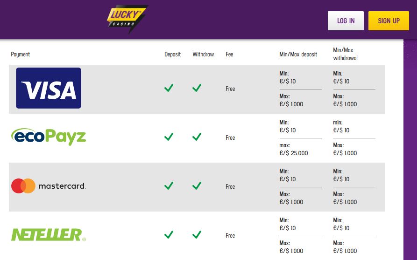This screenshot has height=260, width=417.
Task: Click the Mastercard logo
Action: 49,186
